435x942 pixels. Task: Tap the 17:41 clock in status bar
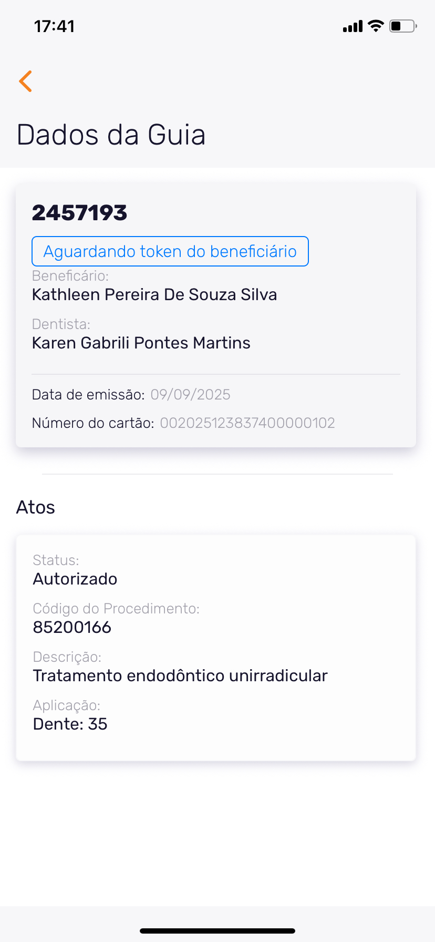coord(54,26)
